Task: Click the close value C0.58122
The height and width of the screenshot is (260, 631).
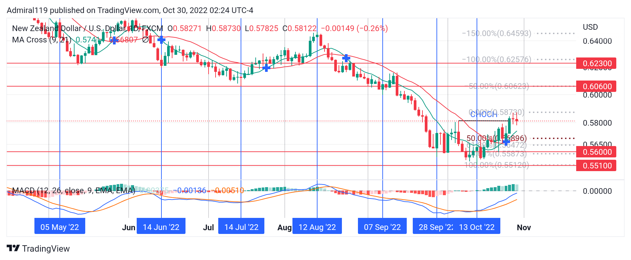Action: pos(299,28)
